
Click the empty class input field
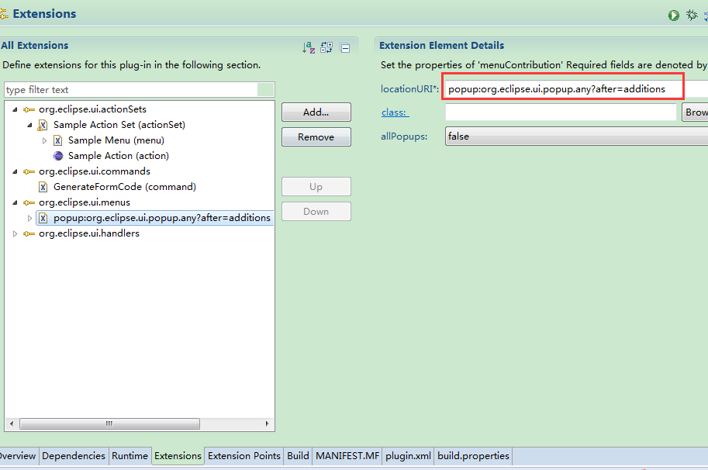coord(561,112)
